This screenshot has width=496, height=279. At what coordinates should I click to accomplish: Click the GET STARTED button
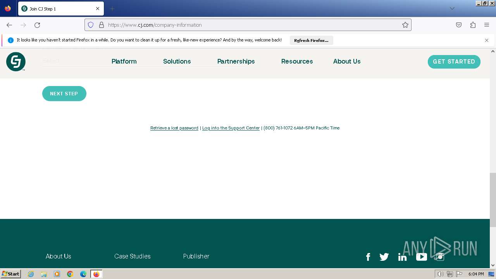point(454,62)
